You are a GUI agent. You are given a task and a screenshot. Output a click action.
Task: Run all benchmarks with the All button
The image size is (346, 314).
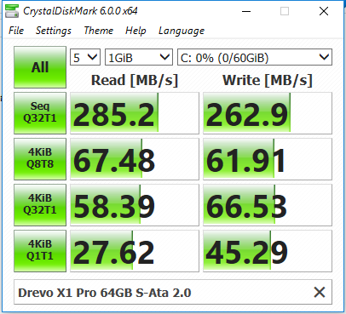tap(40, 67)
